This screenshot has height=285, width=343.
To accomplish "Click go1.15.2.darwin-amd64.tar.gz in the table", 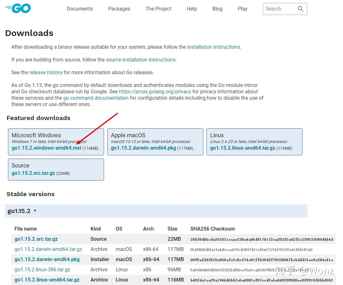I will coord(48,249).
